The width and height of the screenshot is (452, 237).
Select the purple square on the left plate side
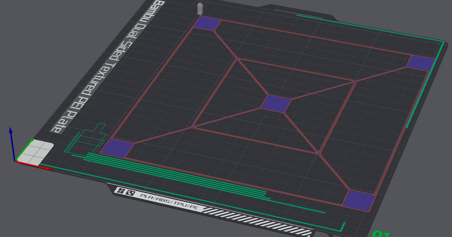coord(117,147)
